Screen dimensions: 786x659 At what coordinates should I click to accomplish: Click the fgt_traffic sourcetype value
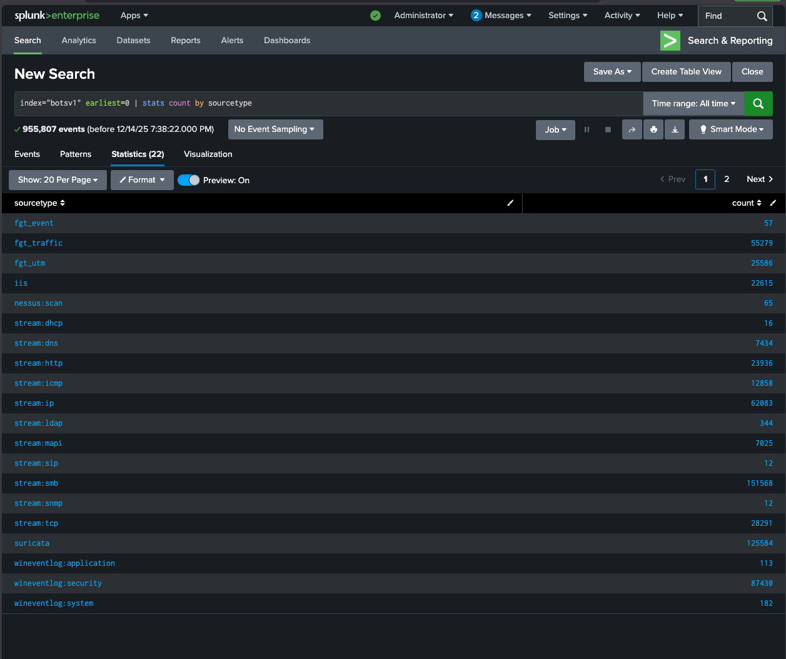point(39,243)
